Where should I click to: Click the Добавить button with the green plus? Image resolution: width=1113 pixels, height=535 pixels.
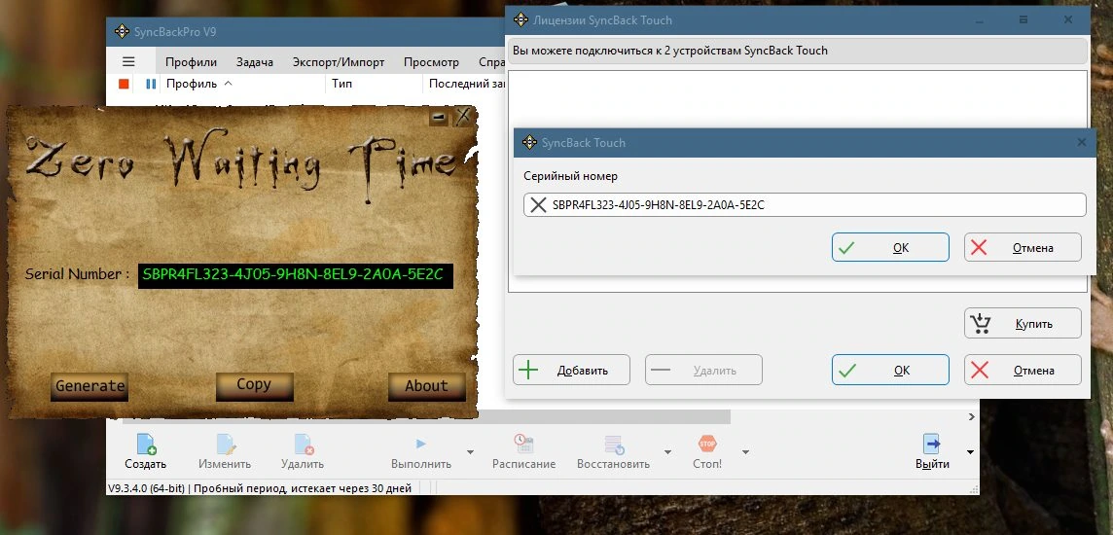tap(571, 371)
